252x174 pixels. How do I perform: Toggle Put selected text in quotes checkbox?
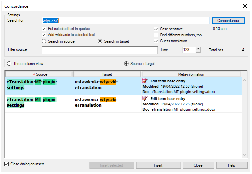pyautogui.click(x=44, y=29)
